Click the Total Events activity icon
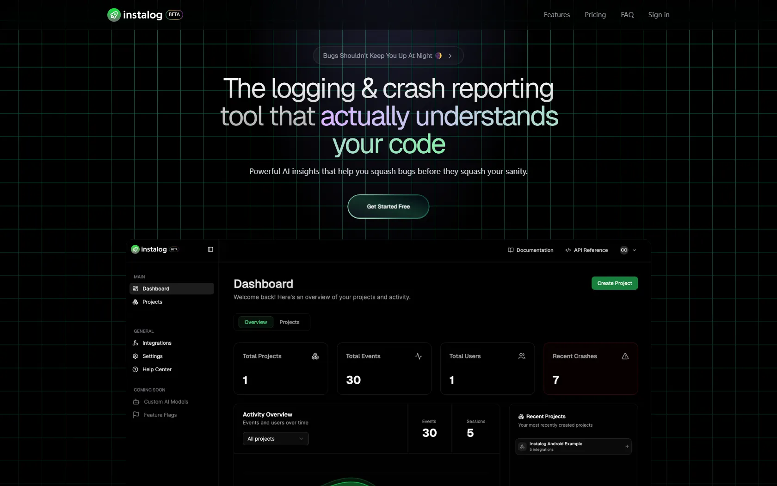Viewport: 777px width, 486px height. [x=419, y=356]
